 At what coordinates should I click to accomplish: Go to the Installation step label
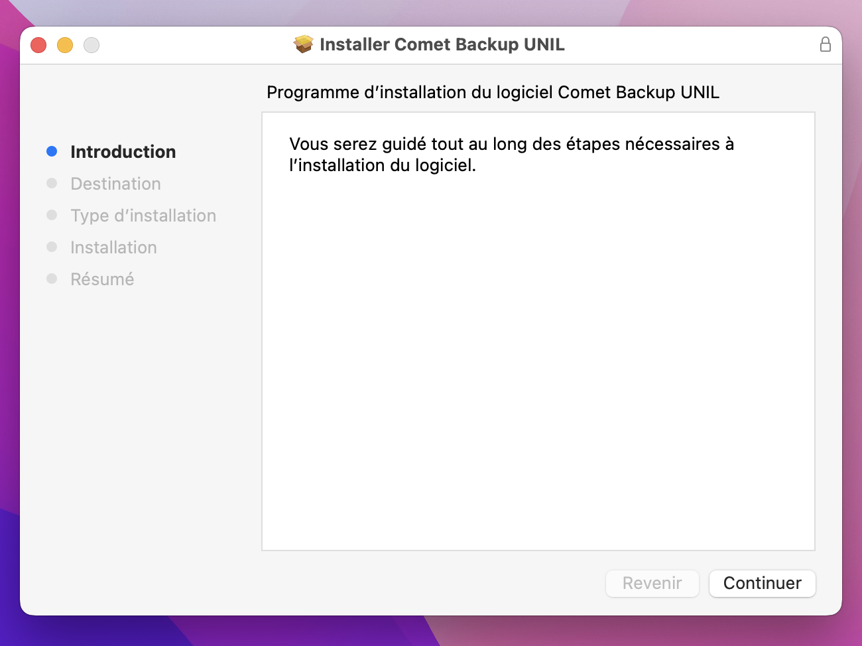[x=113, y=247]
